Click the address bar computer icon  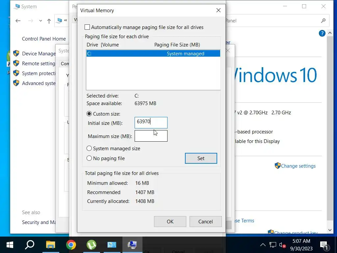tap(59, 20)
